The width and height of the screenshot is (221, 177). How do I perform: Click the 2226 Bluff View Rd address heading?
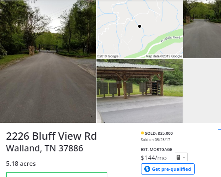[x=51, y=136]
